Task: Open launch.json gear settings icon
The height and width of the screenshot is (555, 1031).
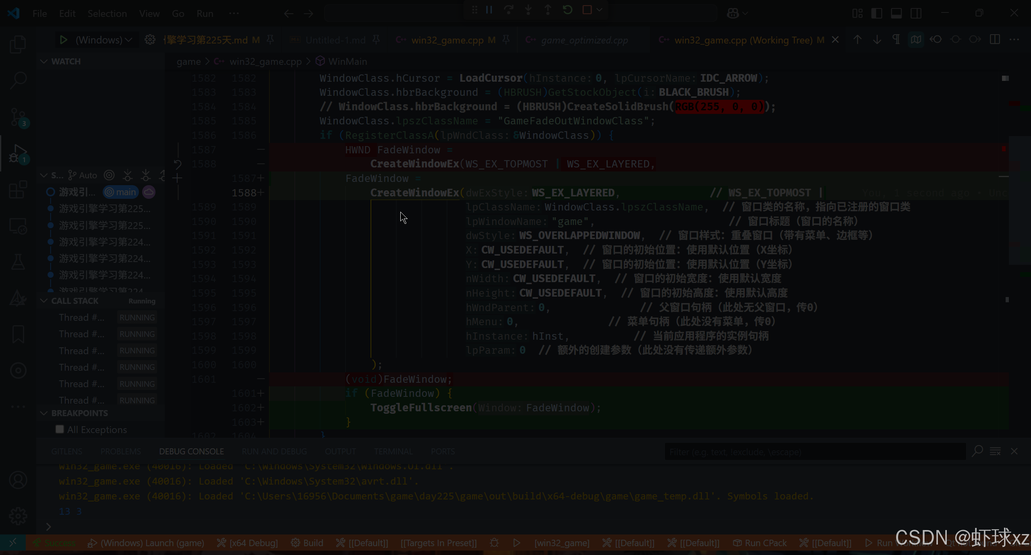Action: click(x=150, y=40)
